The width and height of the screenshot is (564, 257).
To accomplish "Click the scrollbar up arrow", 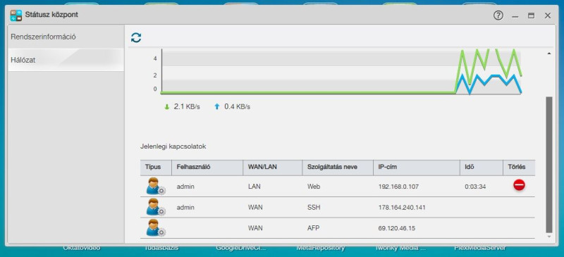I will point(549,54).
